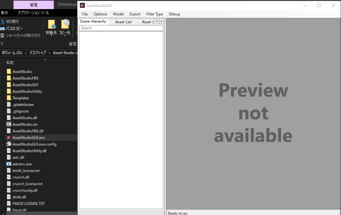341x215 pixels.
Task: Open the File menu in AssetStudioGUI
Action: (x=85, y=14)
